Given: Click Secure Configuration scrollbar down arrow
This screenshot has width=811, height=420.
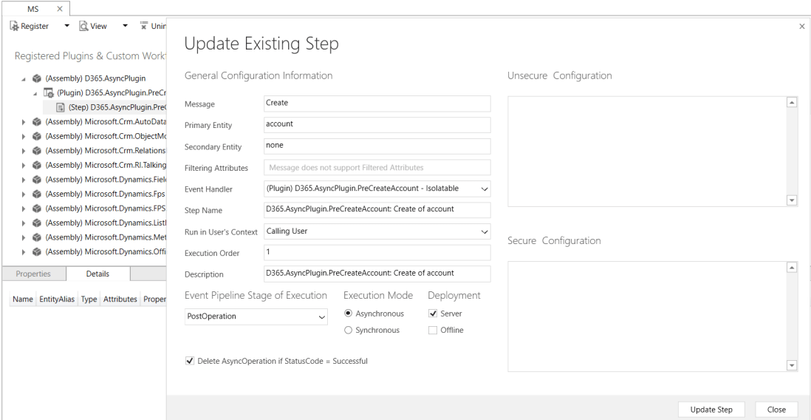Looking at the screenshot, I should pos(792,365).
